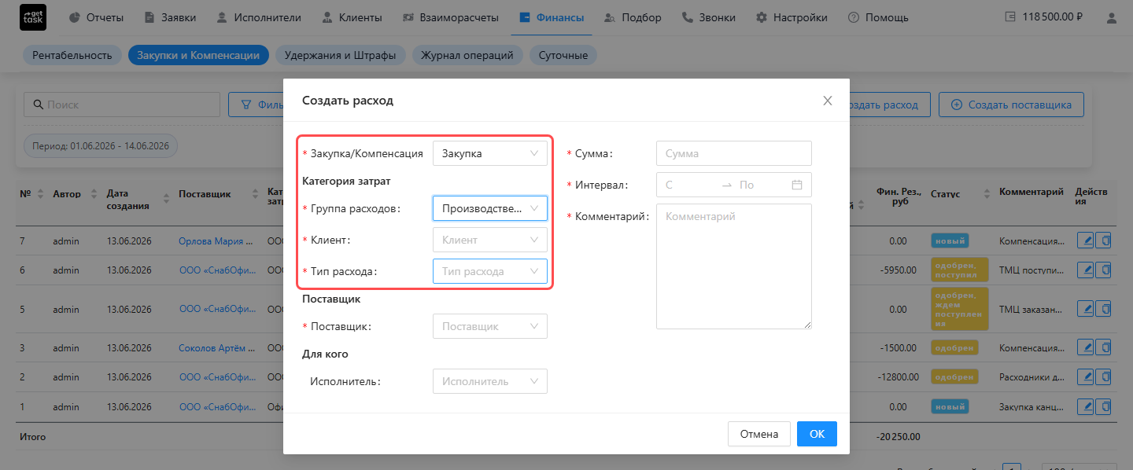The width and height of the screenshot is (1133, 470).
Task: Click the Сумма input field
Action: pyautogui.click(x=734, y=153)
